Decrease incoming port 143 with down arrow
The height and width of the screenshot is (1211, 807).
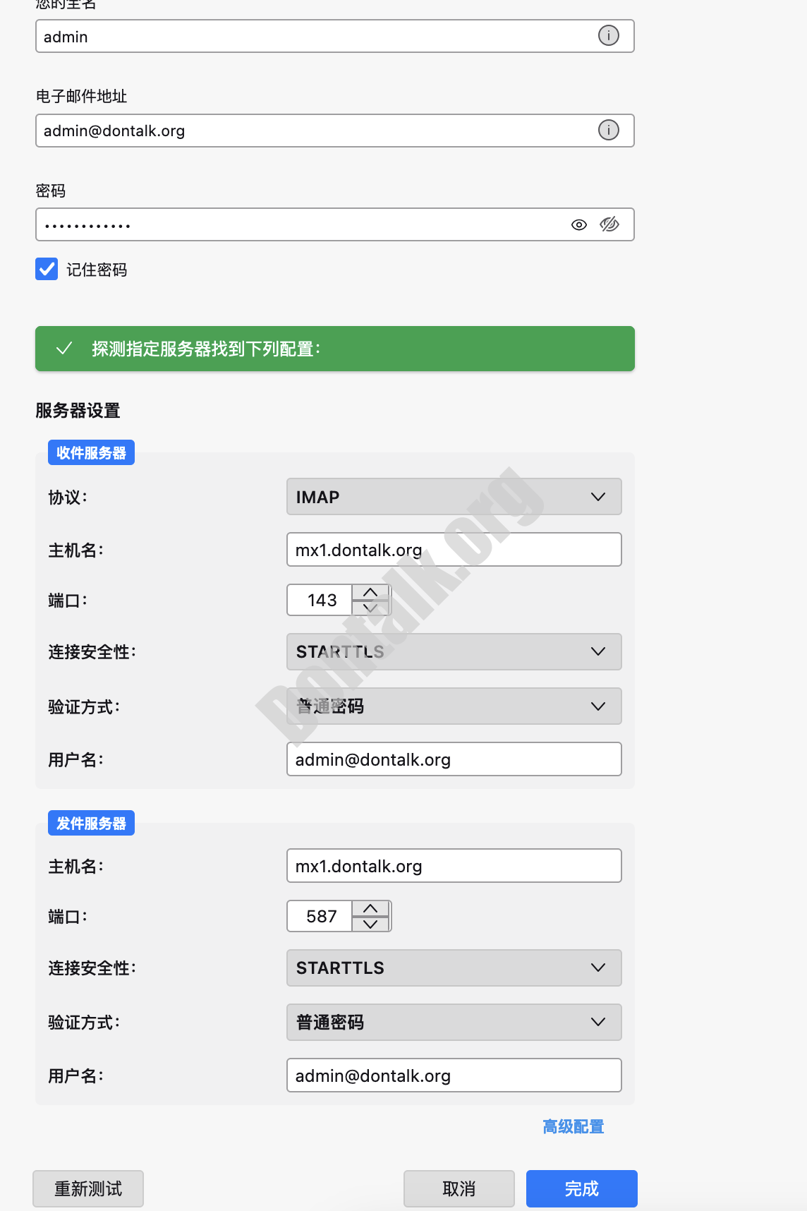[370, 608]
